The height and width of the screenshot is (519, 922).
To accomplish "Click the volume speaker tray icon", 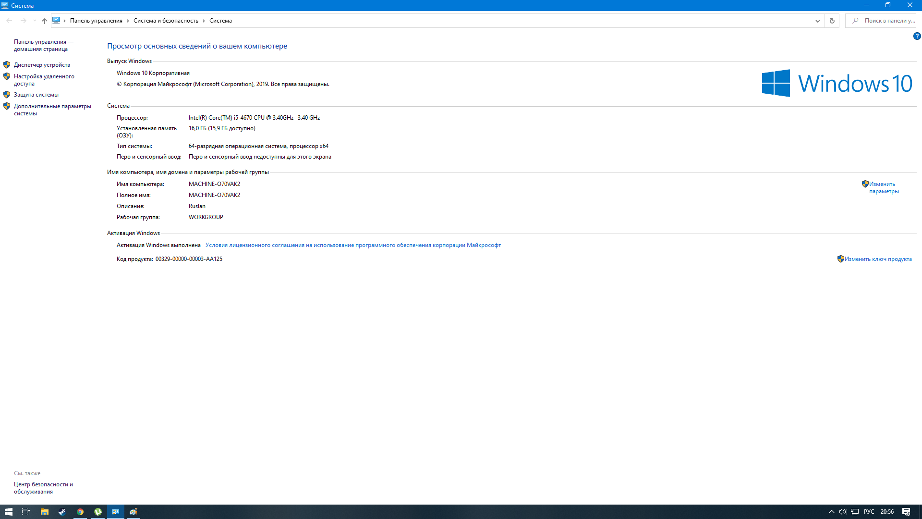I will point(843,512).
